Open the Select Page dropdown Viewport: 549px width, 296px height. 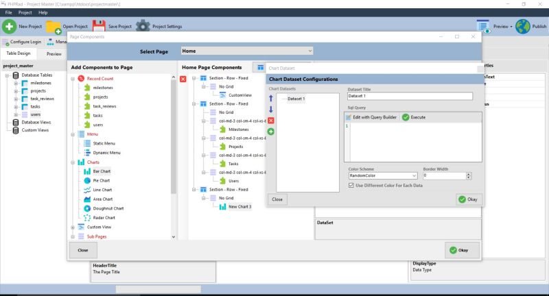tap(247, 51)
